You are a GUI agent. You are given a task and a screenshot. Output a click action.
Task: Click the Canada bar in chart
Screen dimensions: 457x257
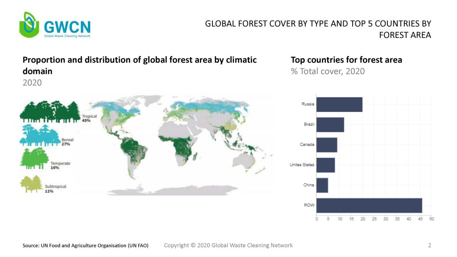[327, 145]
